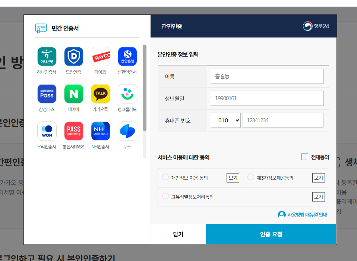Pick the 신한인증서 Shinhan Bank icon
Screen dimensions: 357x261
coord(127,56)
